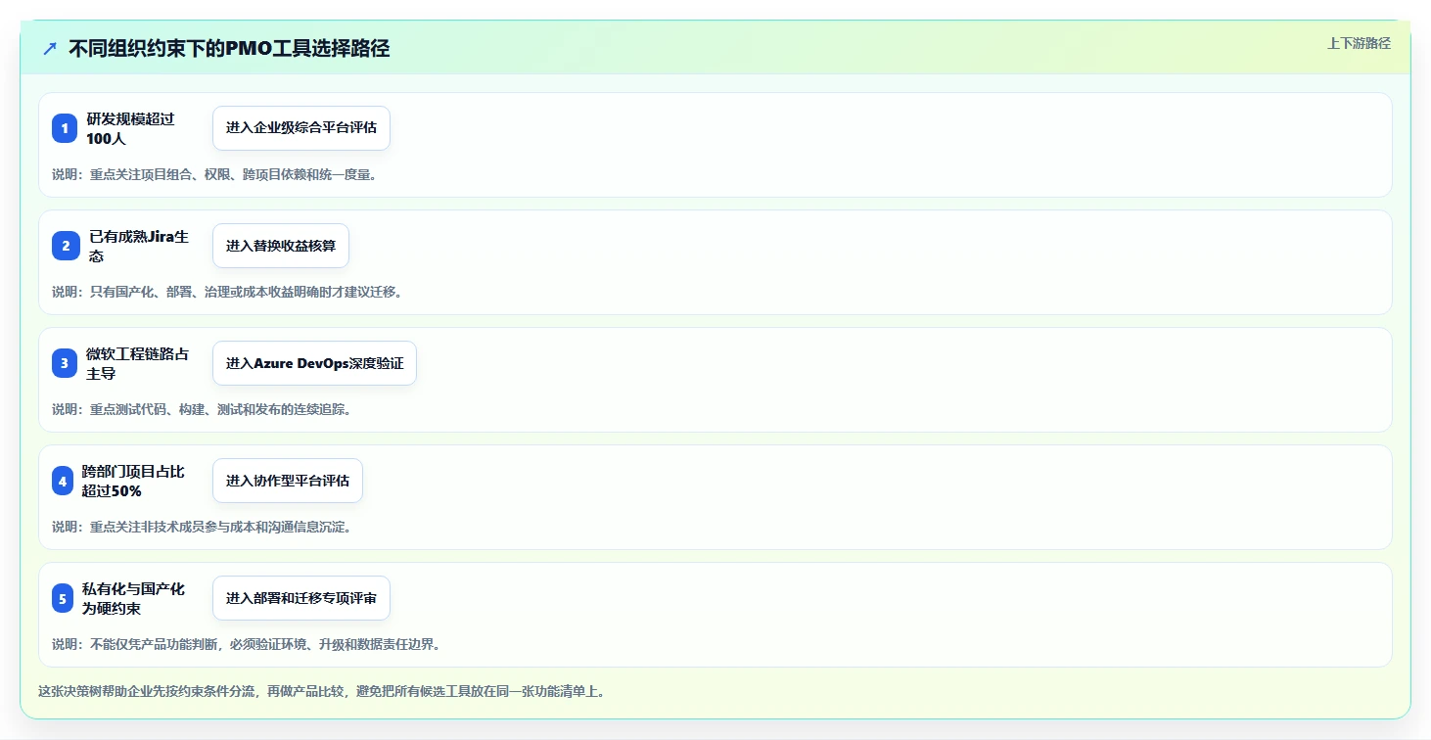Click the note about 代码、构建、测试和发布
Viewport: 1431px width, 740px height.
tap(202, 409)
